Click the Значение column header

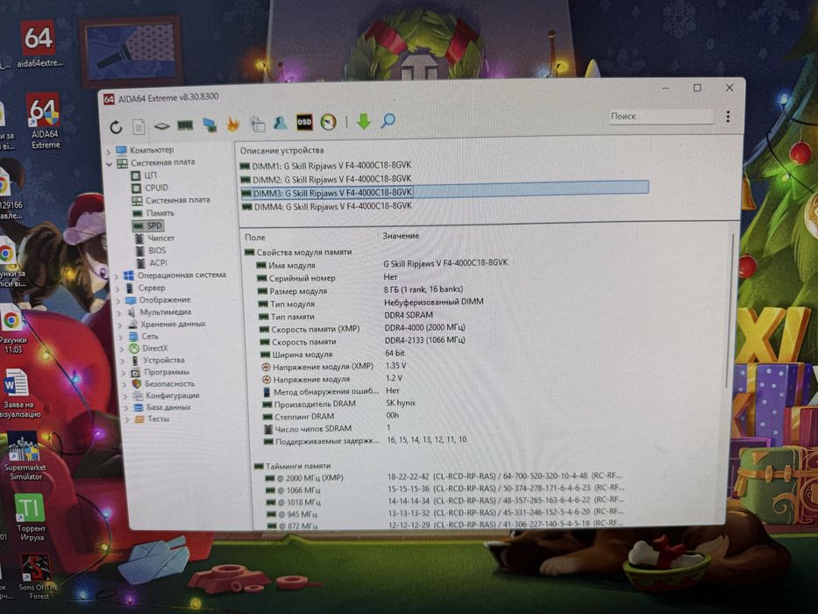(401, 236)
